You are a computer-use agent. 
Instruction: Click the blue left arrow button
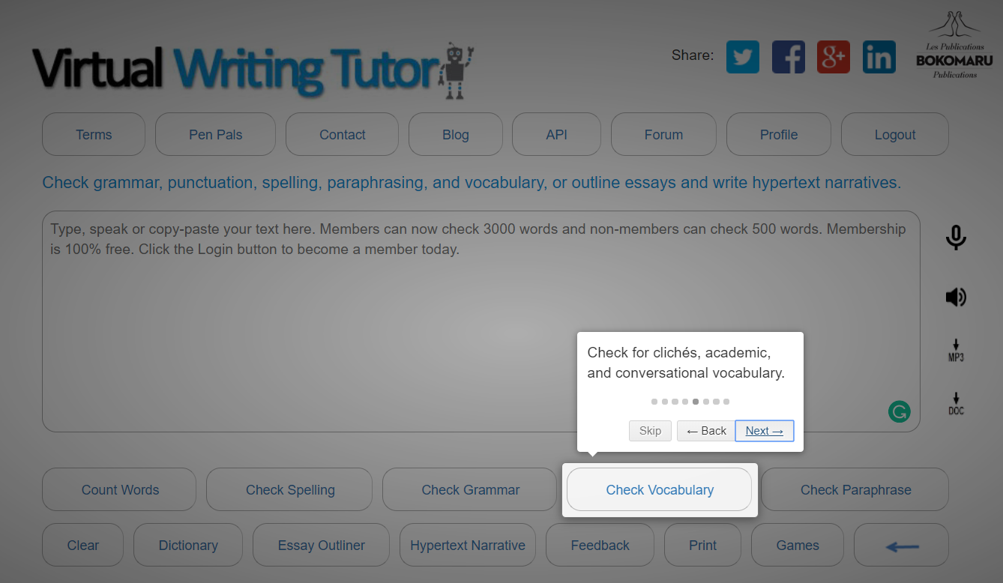coord(901,546)
